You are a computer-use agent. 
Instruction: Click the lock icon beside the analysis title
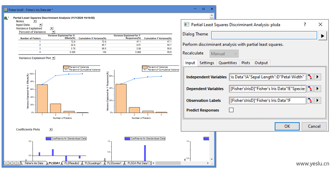[6, 18]
